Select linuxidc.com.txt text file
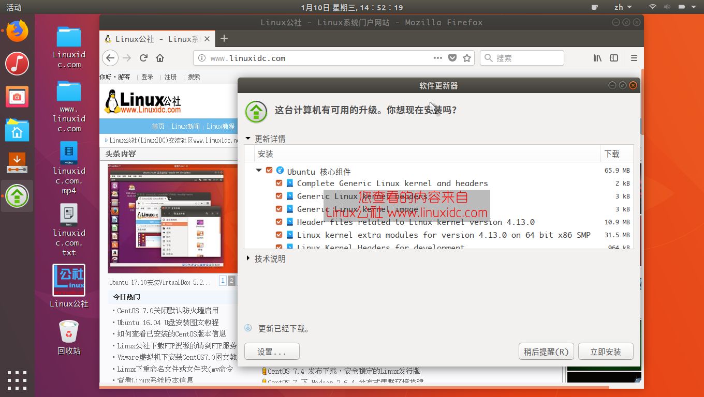This screenshot has height=397, width=704. [x=69, y=230]
